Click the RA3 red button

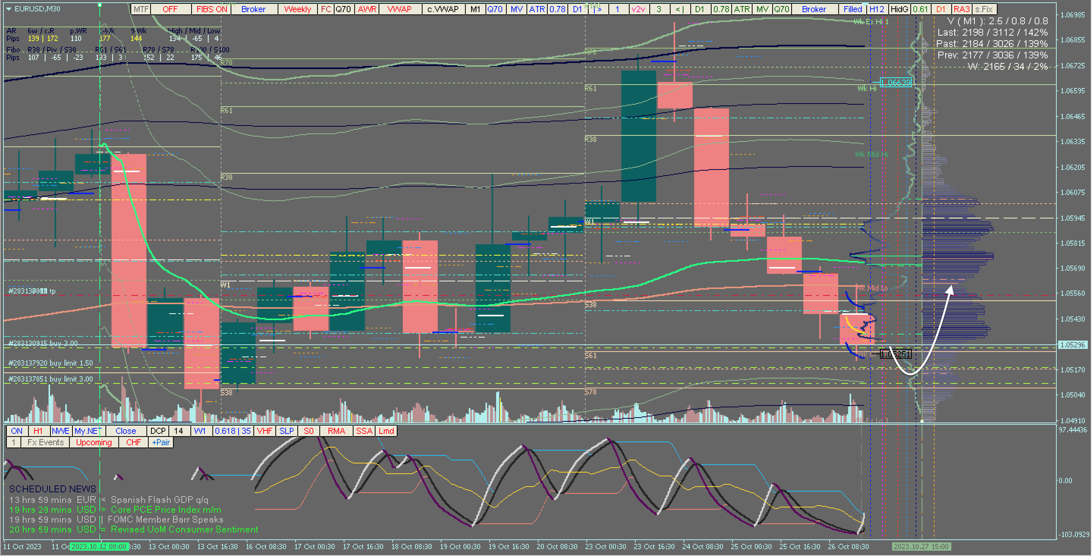tap(962, 9)
